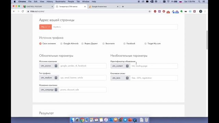Open the View menu
Viewport: 219px width, 123px height.
pos(42,1)
